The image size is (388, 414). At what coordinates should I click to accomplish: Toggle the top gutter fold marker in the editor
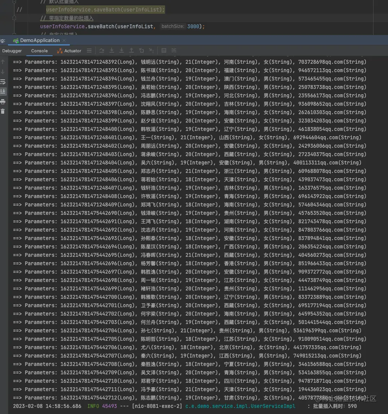14,2
